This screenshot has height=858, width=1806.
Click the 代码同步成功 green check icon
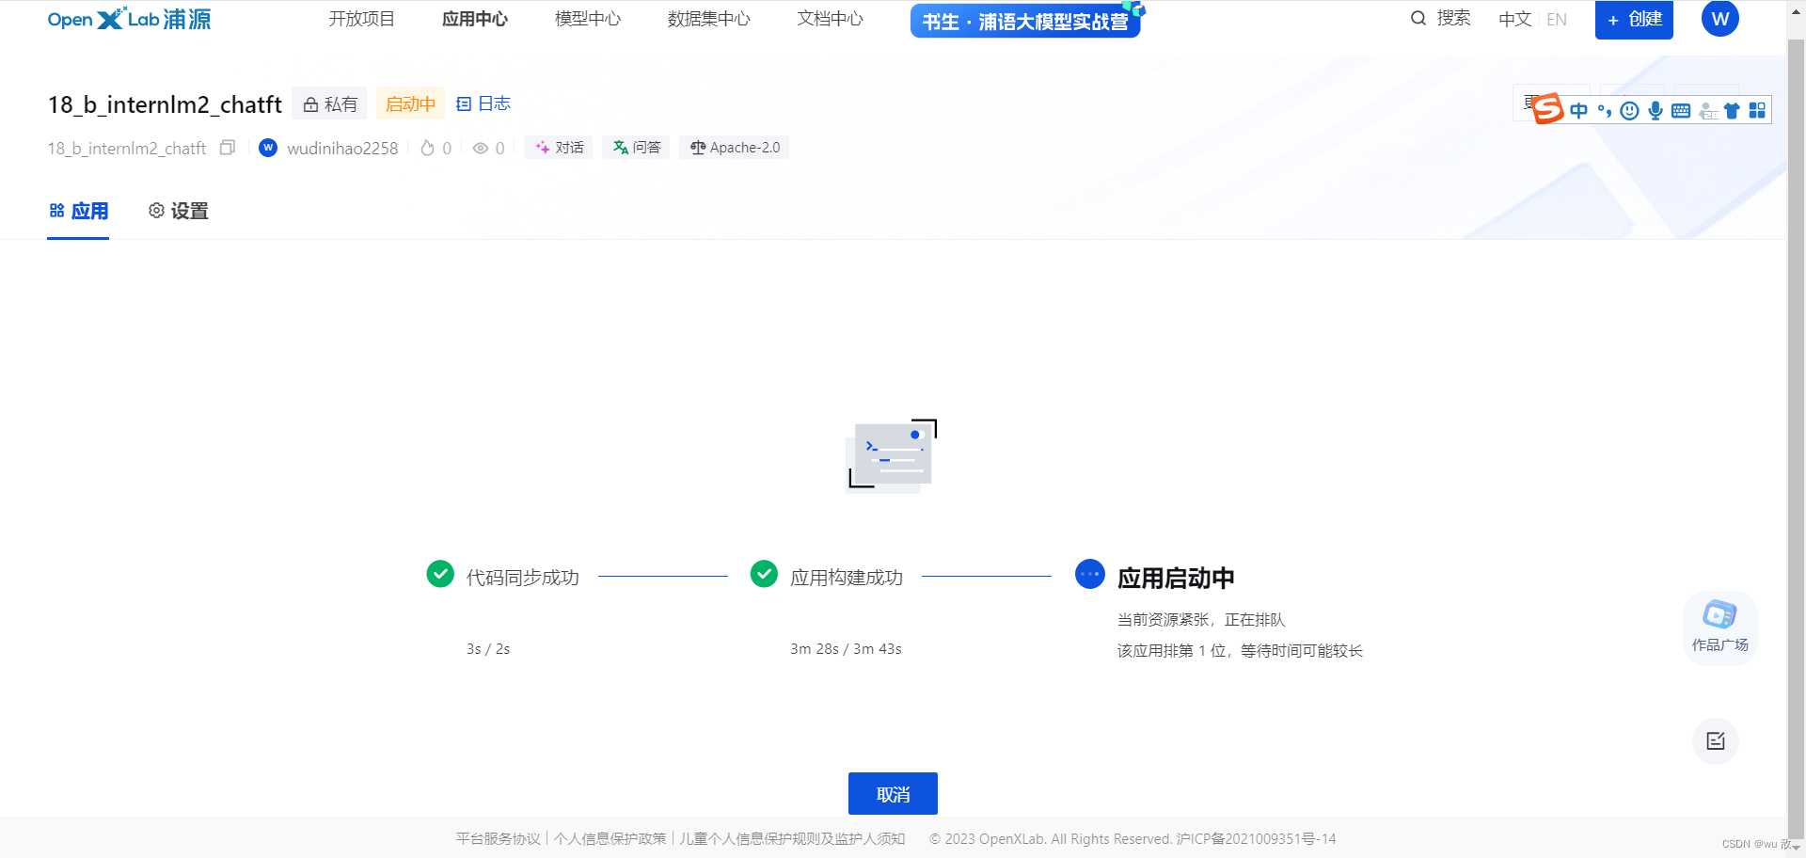440,573
